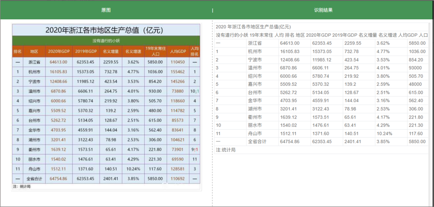Click the 原图 header tab
434x207 pixels.
pos(106,10)
